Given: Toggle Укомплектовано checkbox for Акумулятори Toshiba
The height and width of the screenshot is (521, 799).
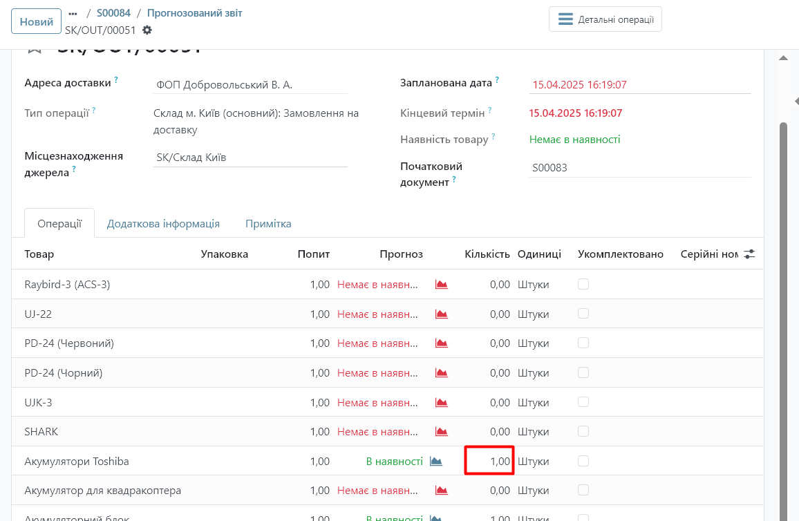Looking at the screenshot, I should click(583, 461).
